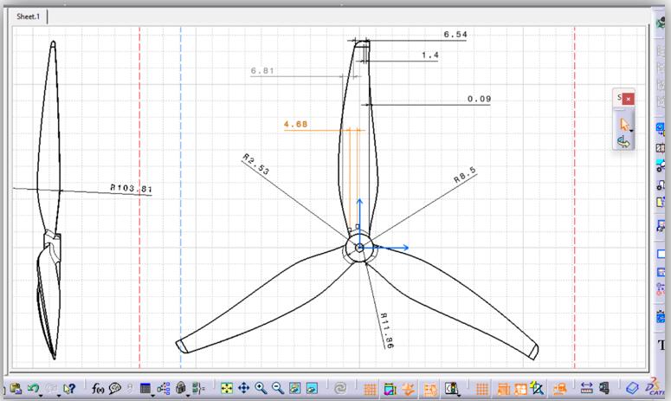Expand the Analysis Display Mode dropdown arrow
Image resolution: width=671 pixels, height=401 pixels.
[x=459, y=396]
